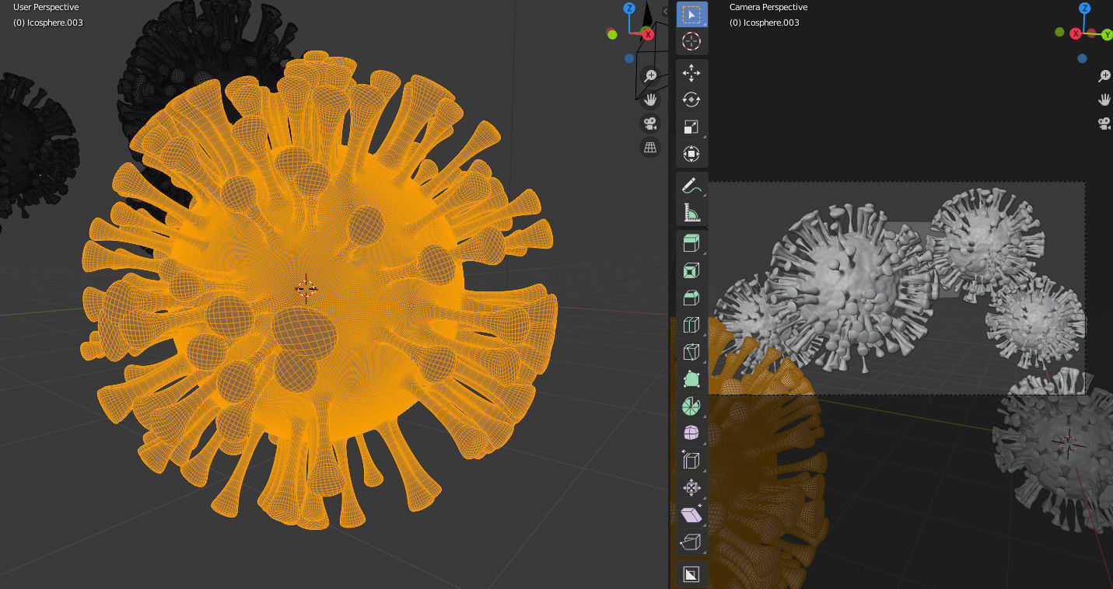Image resolution: width=1113 pixels, height=589 pixels.
Task: Snap view to X axis in Camera Perspective gizmo
Action: click(x=1076, y=33)
